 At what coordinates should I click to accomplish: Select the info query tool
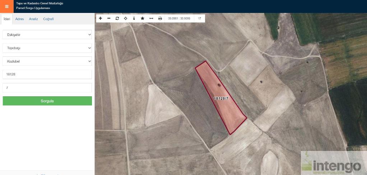[134, 18]
